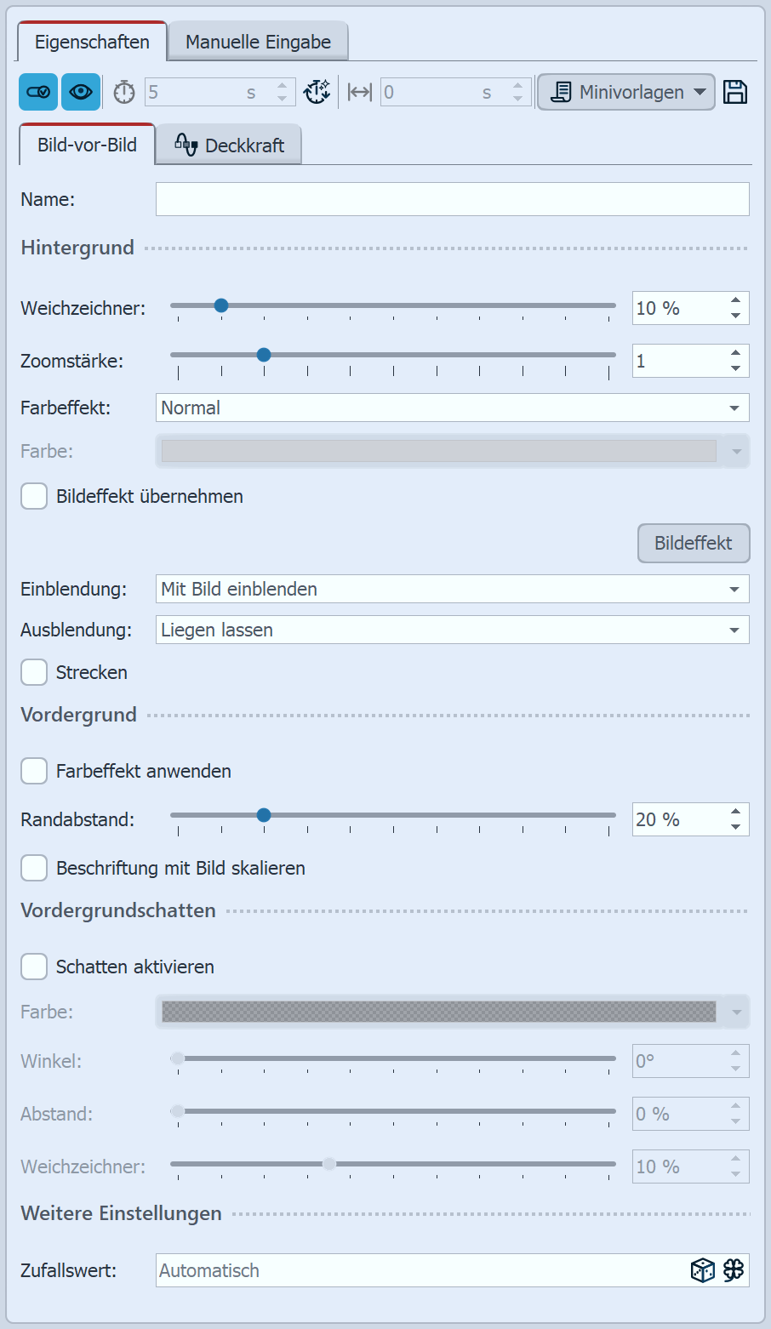Check the Strecken option
This screenshot has width=771, height=1329.
pyautogui.click(x=34, y=672)
